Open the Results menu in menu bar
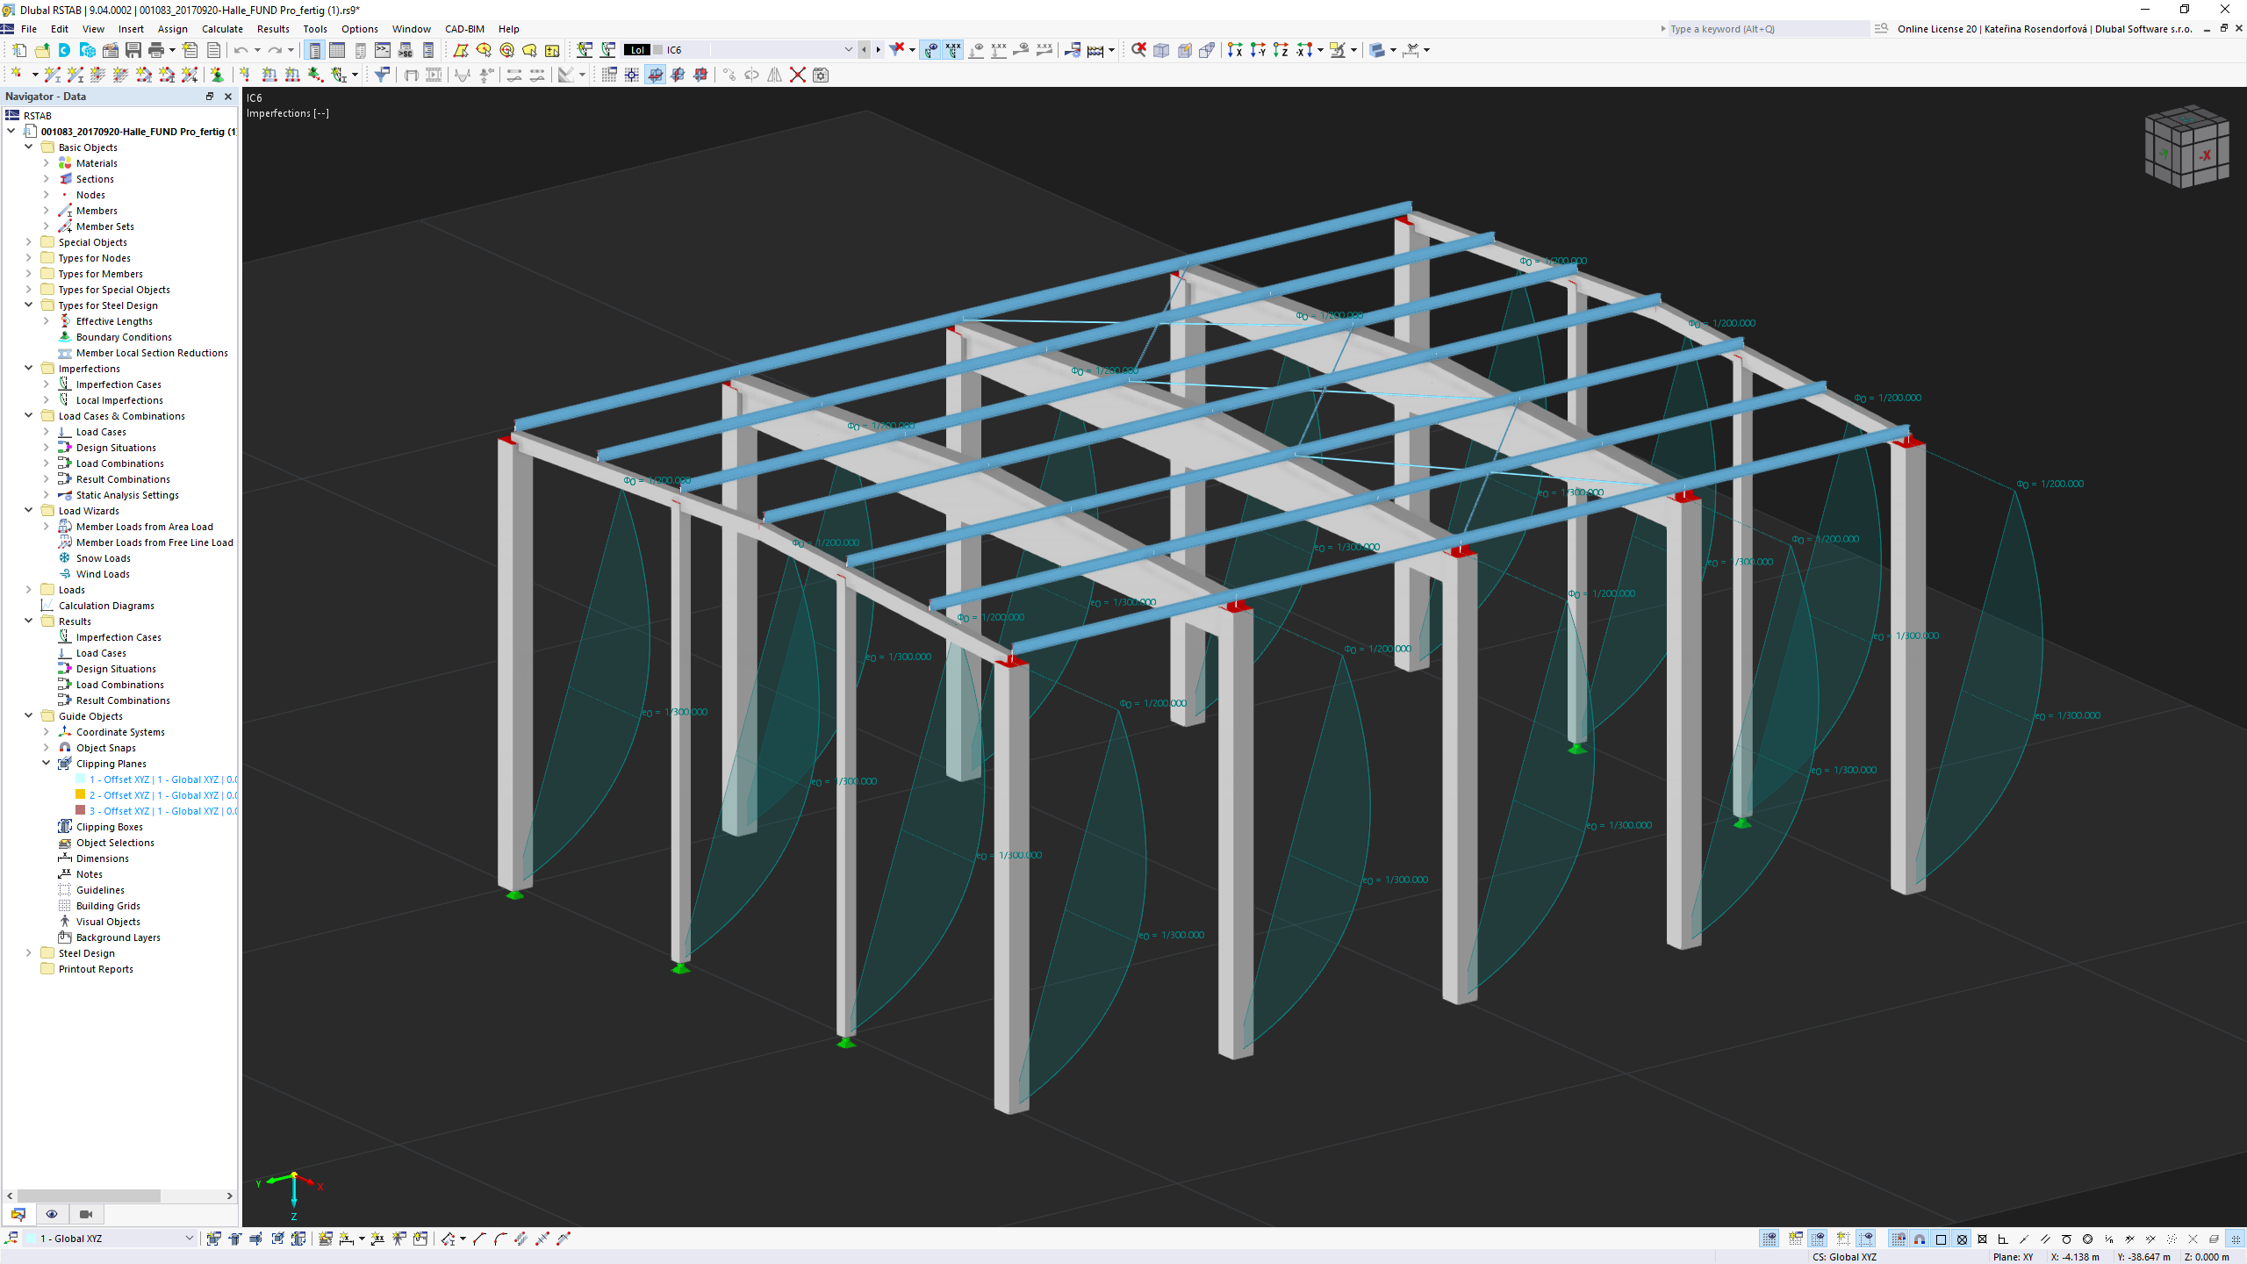The height and width of the screenshot is (1264, 2247). tap(270, 28)
